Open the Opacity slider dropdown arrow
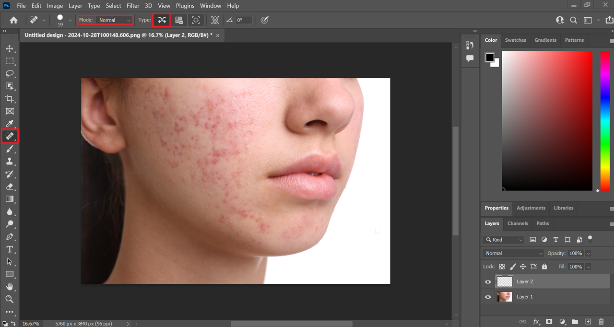Viewport: 614px width, 327px height. pyautogui.click(x=588, y=253)
